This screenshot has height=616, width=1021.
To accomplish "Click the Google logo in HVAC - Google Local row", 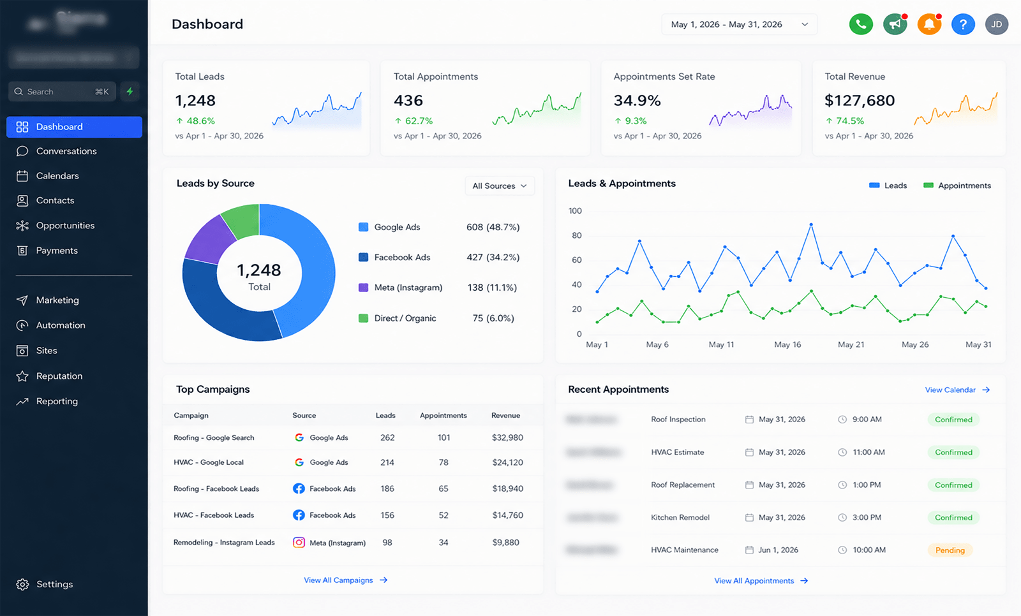I will tap(299, 462).
